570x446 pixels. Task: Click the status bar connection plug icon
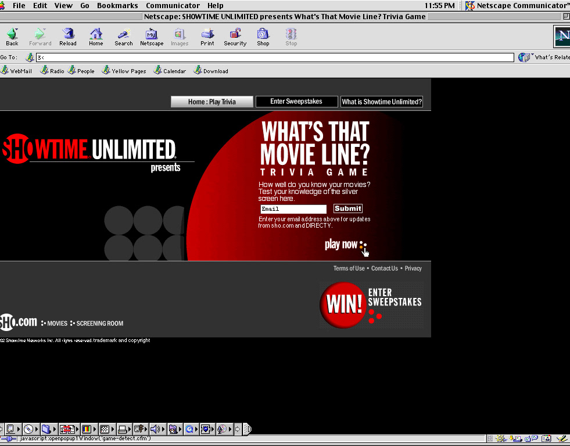pyautogui.click(x=9, y=438)
